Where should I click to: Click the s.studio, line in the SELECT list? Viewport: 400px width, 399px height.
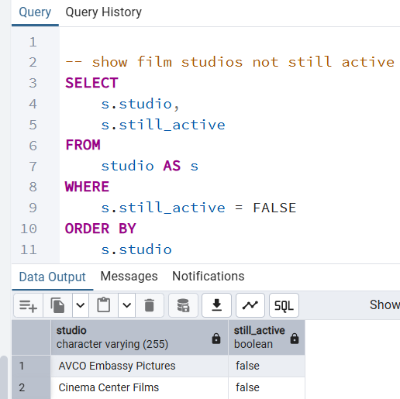[140, 104]
